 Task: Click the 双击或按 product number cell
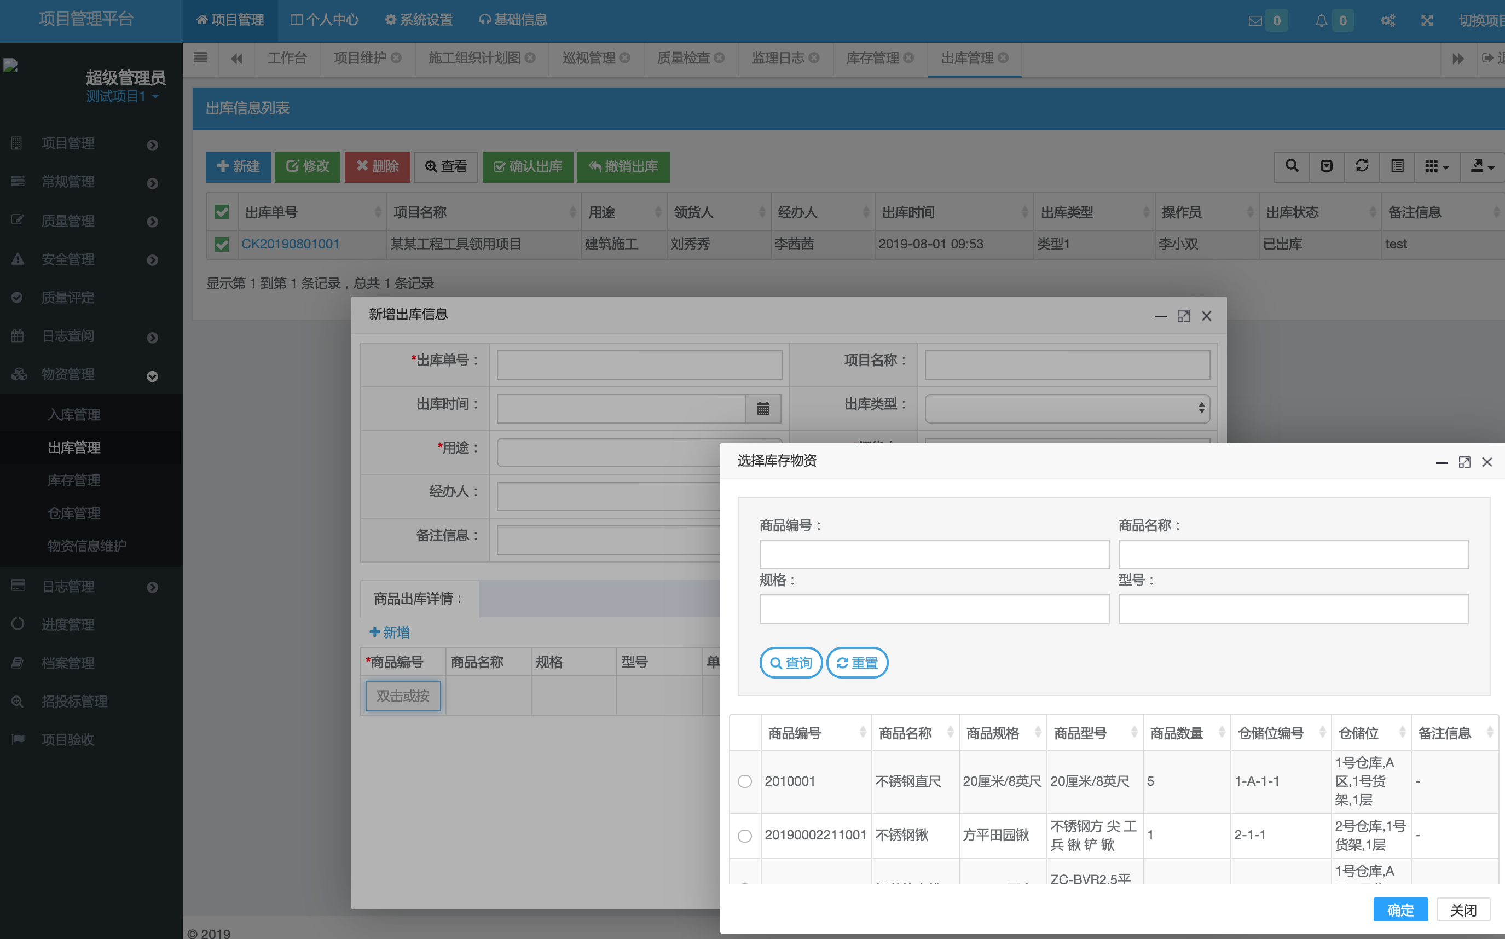402,695
